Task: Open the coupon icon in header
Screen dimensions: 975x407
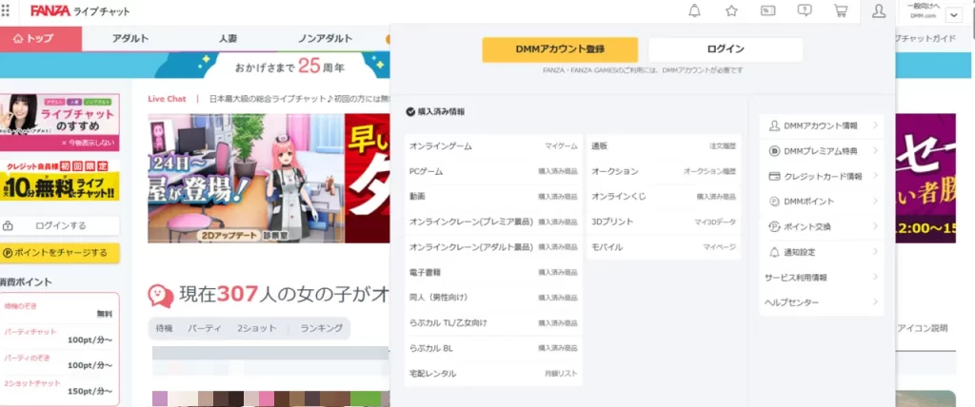Action: click(768, 10)
